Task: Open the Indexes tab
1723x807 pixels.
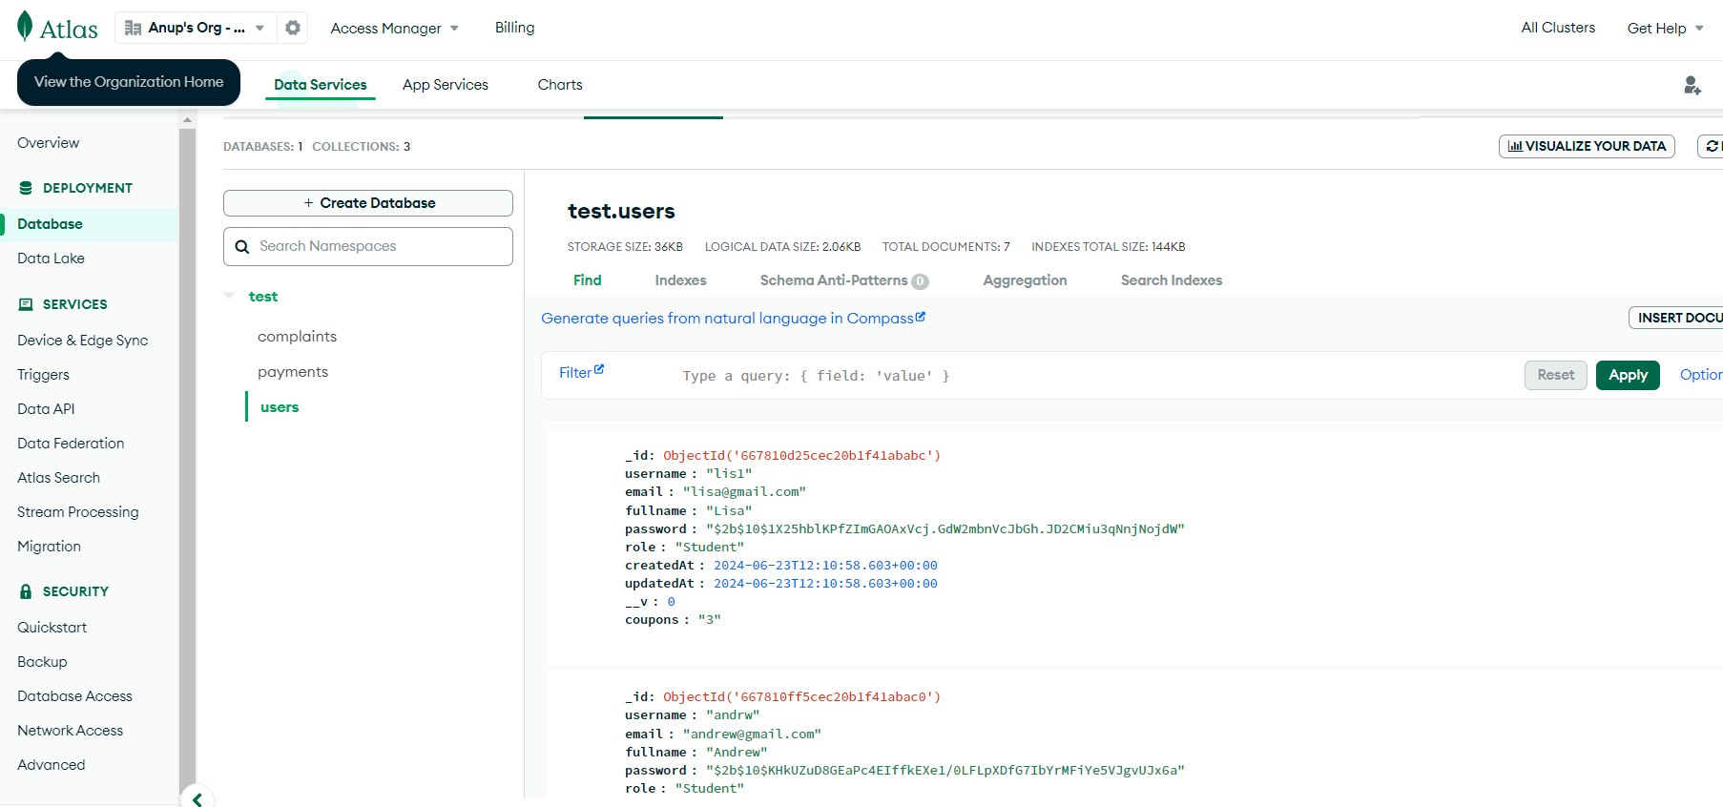Action: click(x=680, y=280)
